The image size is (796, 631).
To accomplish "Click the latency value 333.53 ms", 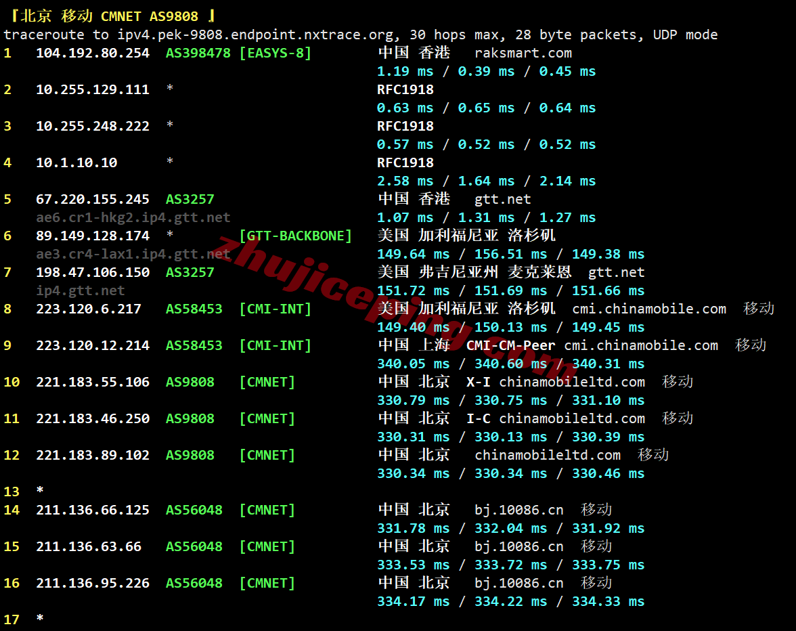I will (413, 565).
